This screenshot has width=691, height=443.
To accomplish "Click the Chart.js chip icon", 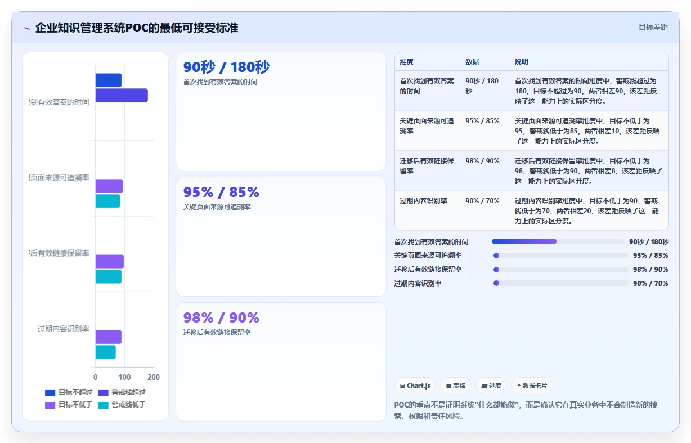I will pos(402,386).
